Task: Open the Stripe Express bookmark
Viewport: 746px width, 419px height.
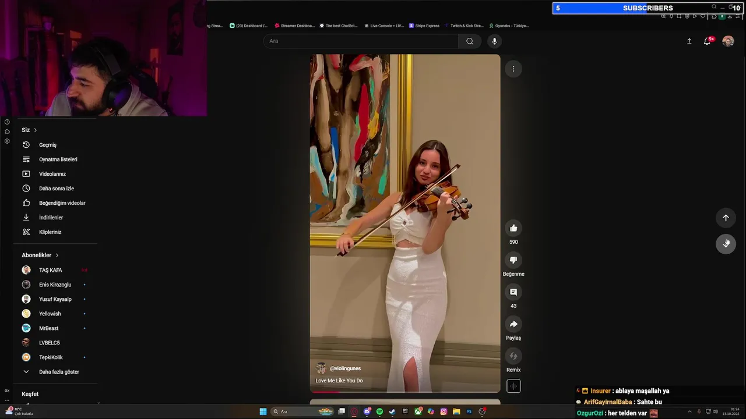Action: (x=424, y=26)
